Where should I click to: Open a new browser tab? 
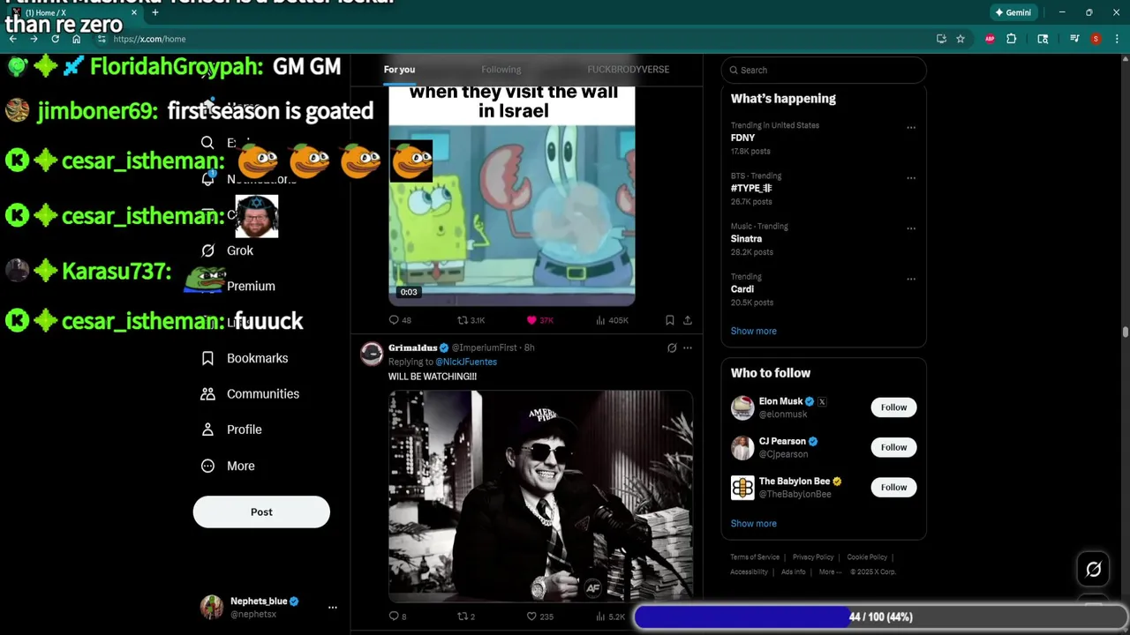[x=155, y=12]
